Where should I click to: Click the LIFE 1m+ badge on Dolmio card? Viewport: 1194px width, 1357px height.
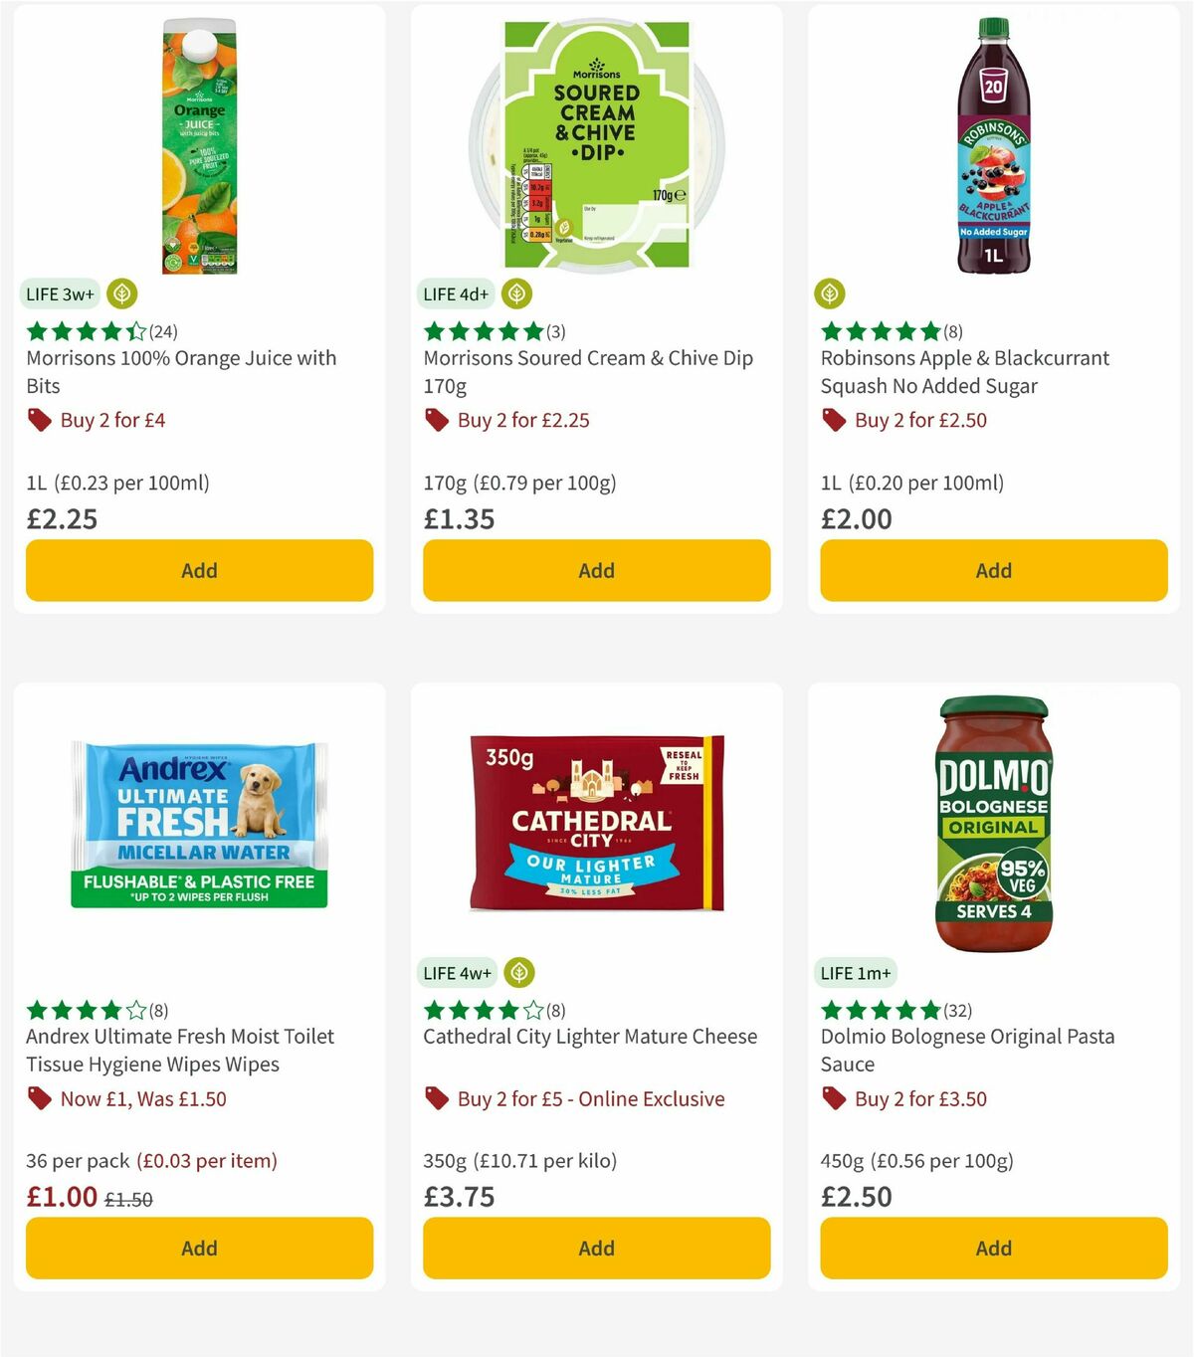[857, 972]
